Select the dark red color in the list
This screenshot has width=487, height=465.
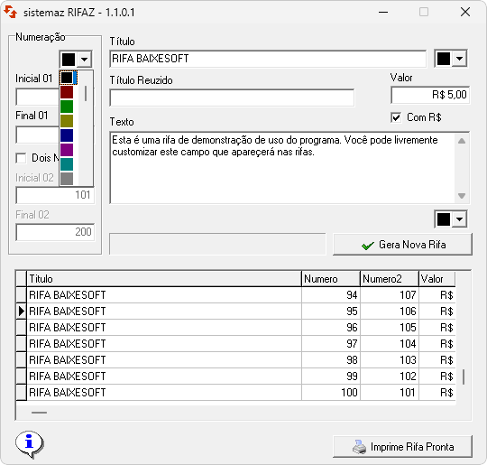coord(67,92)
